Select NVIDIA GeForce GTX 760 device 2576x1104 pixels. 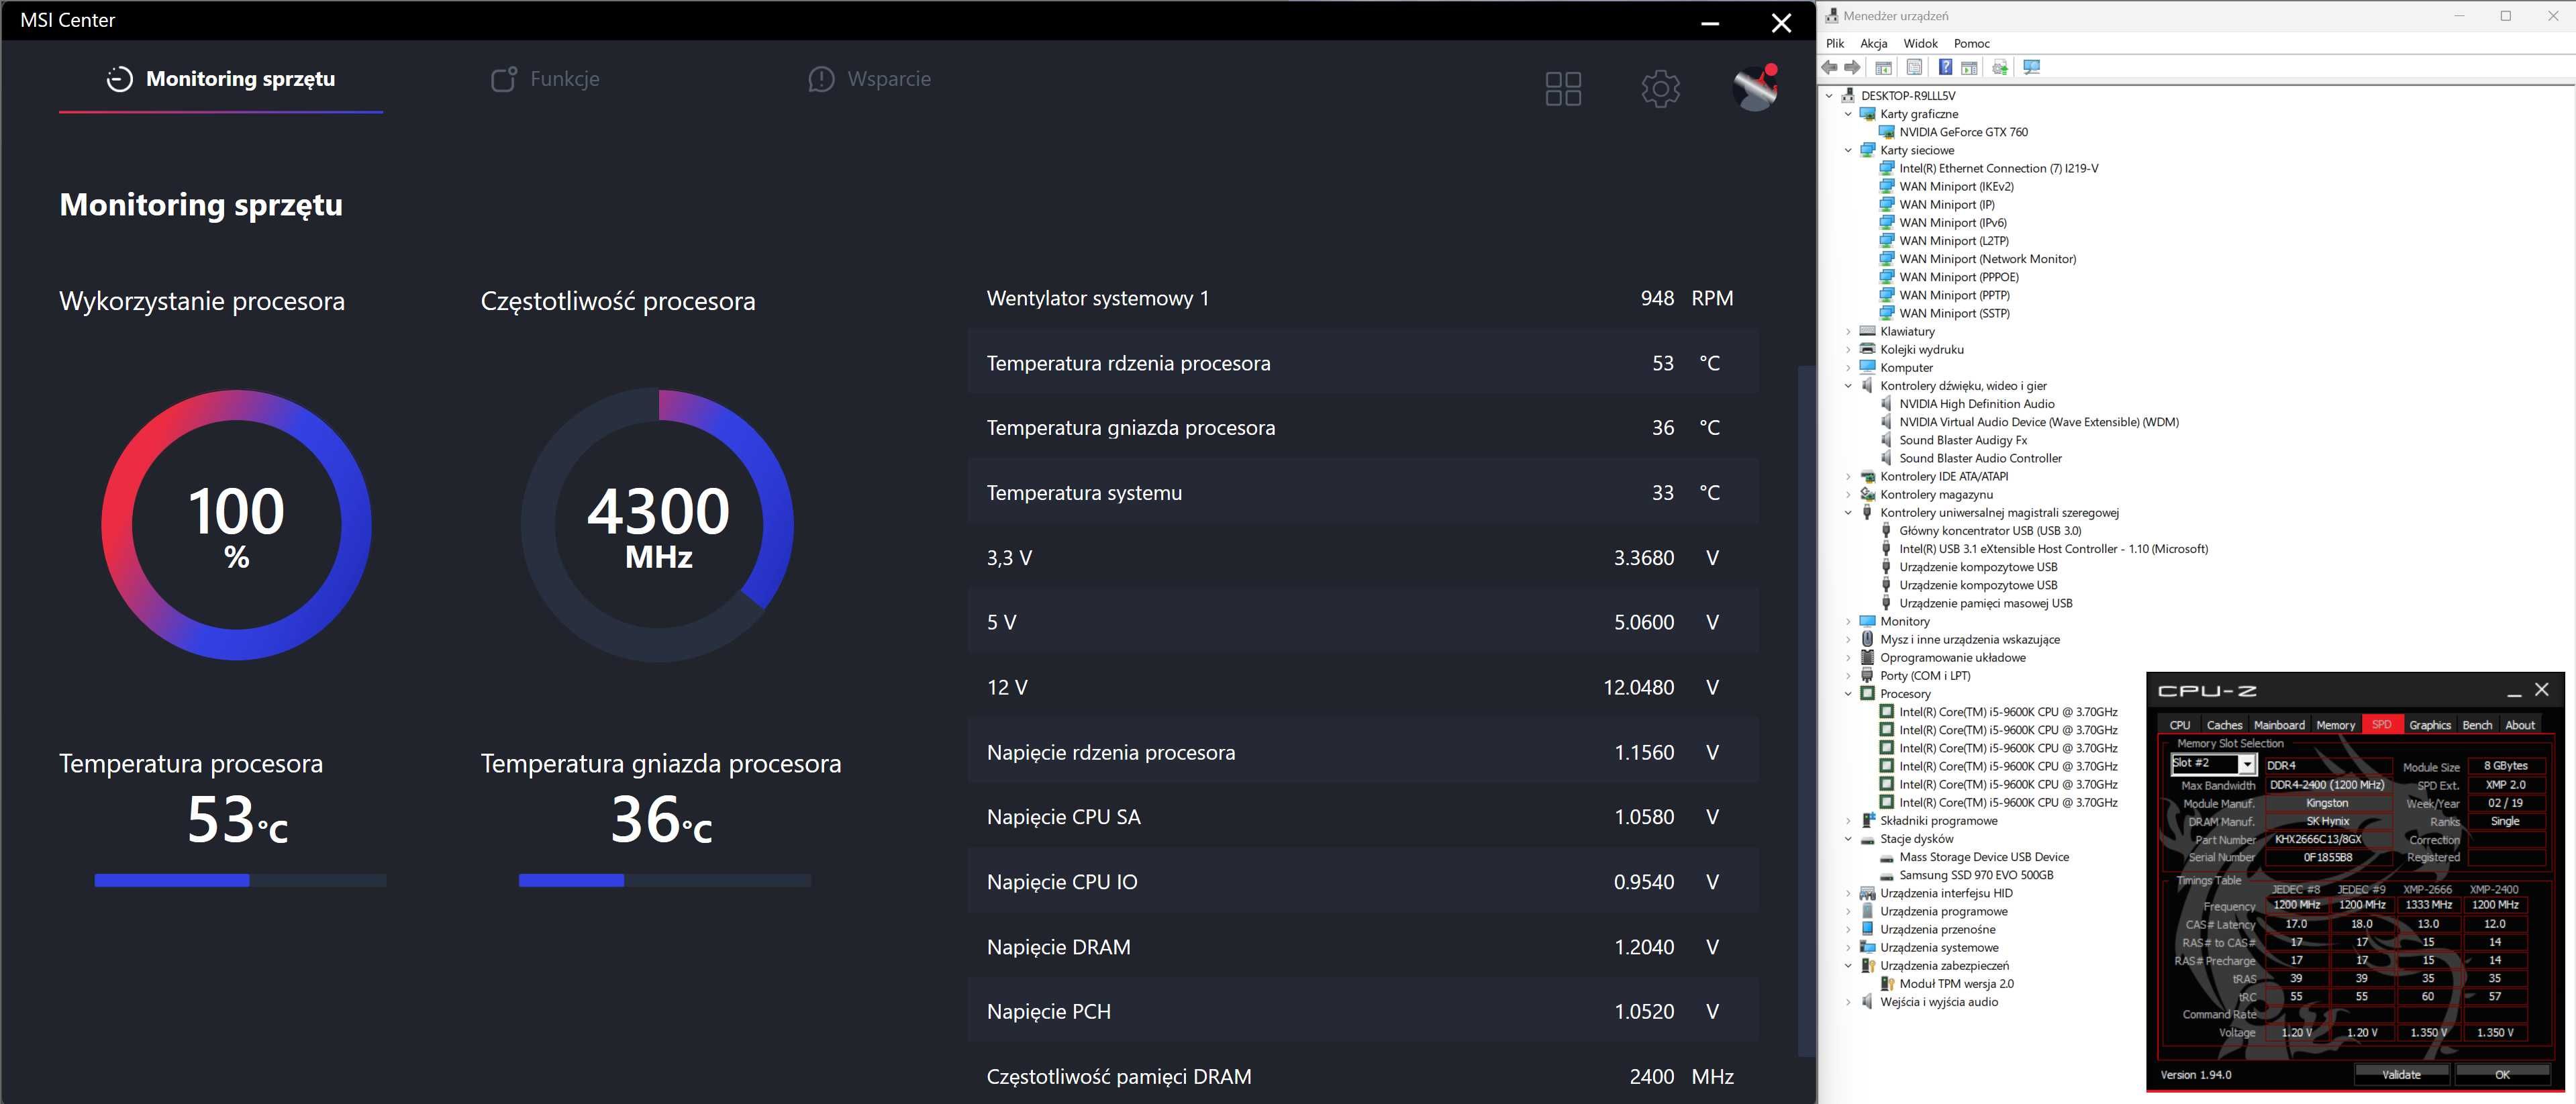tap(1963, 132)
